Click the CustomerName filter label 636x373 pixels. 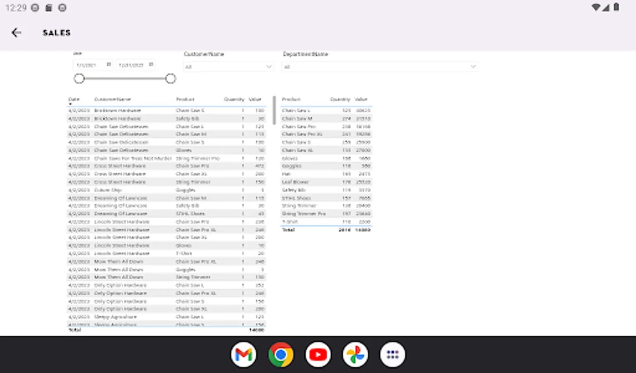tap(204, 54)
